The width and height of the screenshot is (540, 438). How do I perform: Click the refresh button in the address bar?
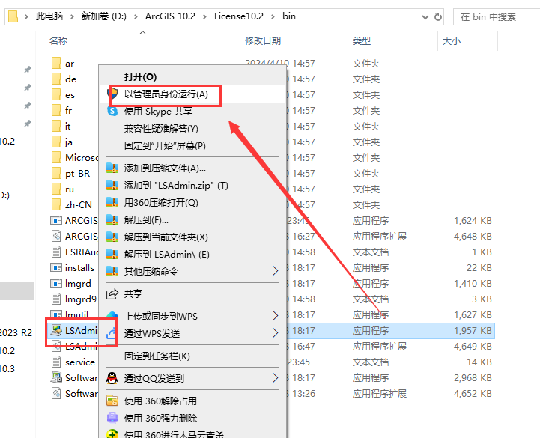(437, 16)
